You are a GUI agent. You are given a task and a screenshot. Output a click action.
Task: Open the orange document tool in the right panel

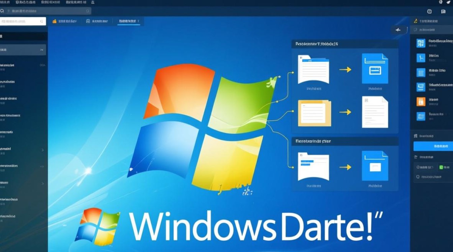coord(421,101)
